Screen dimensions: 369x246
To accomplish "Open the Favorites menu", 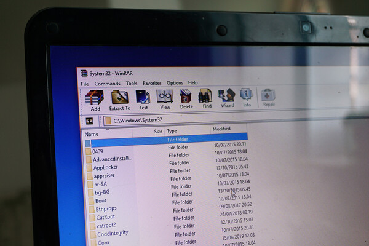I will [x=152, y=83].
